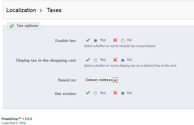Enable Display tax in the shopping cart

tap(96, 60)
